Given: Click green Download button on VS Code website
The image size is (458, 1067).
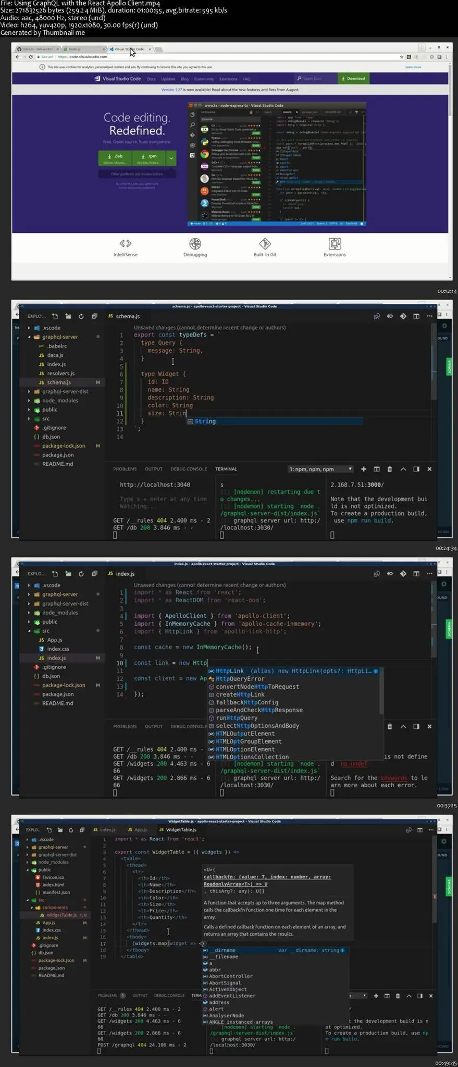Looking at the screenshot, I should tap(354, 79).
